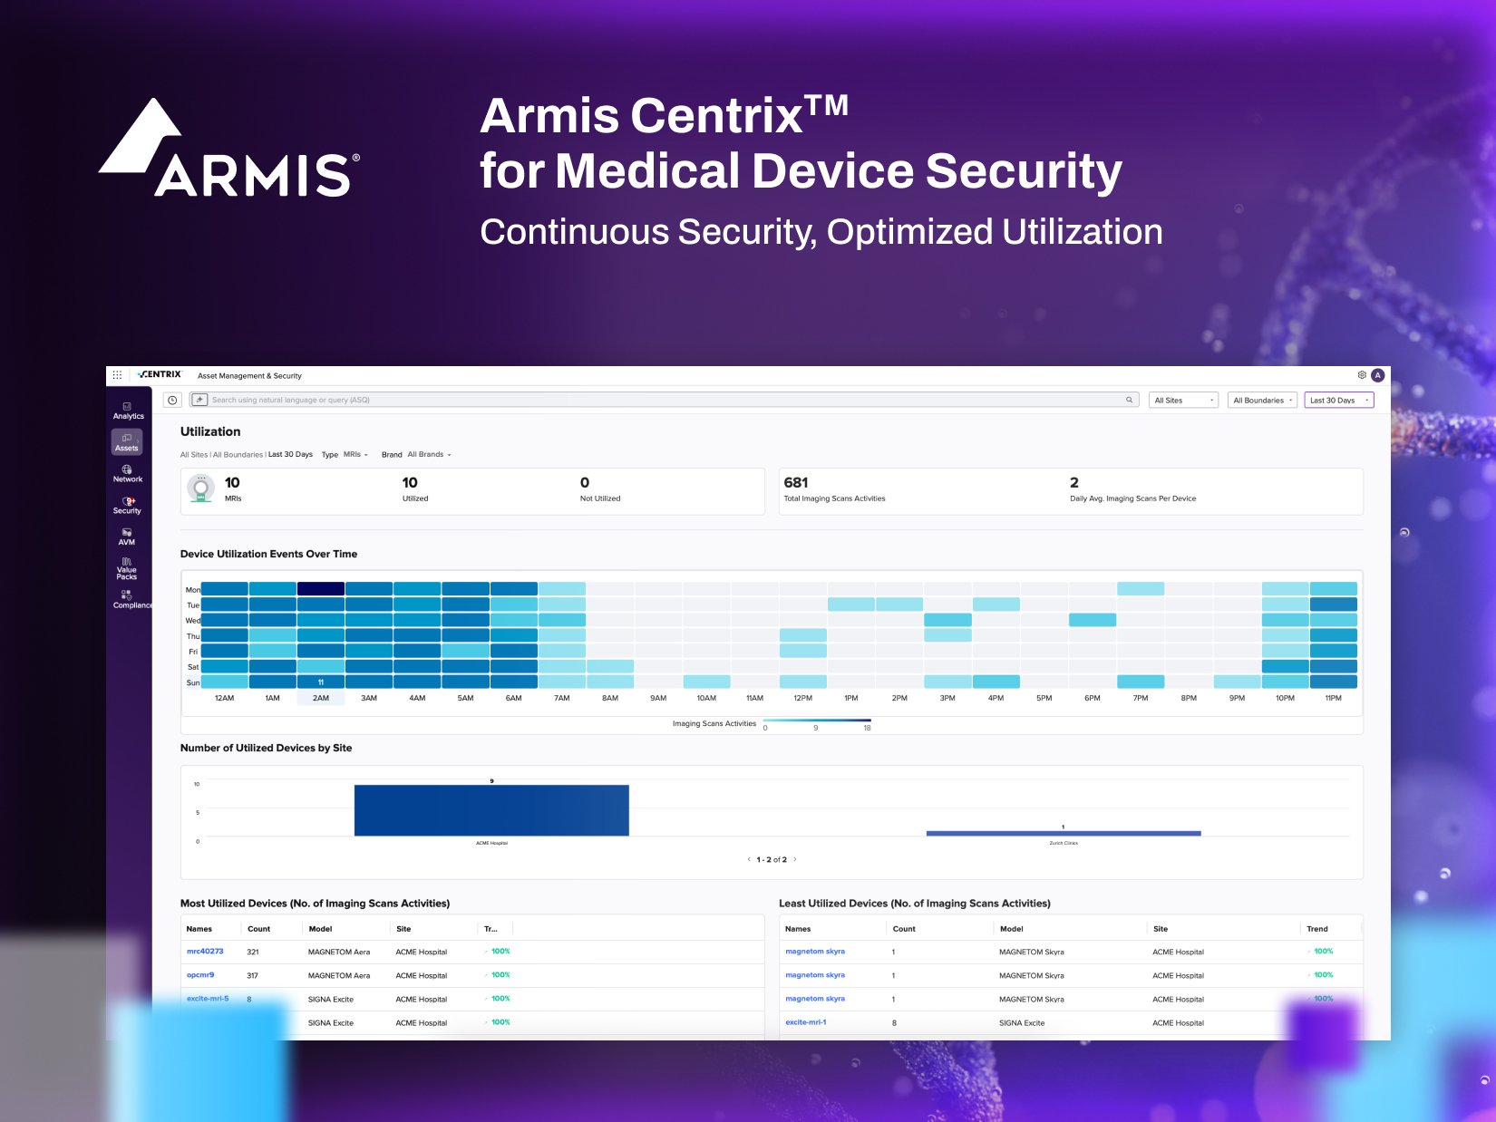1496x1122 pixels.
Task: Sort Most Utilized table by Model
Action: 320,929
